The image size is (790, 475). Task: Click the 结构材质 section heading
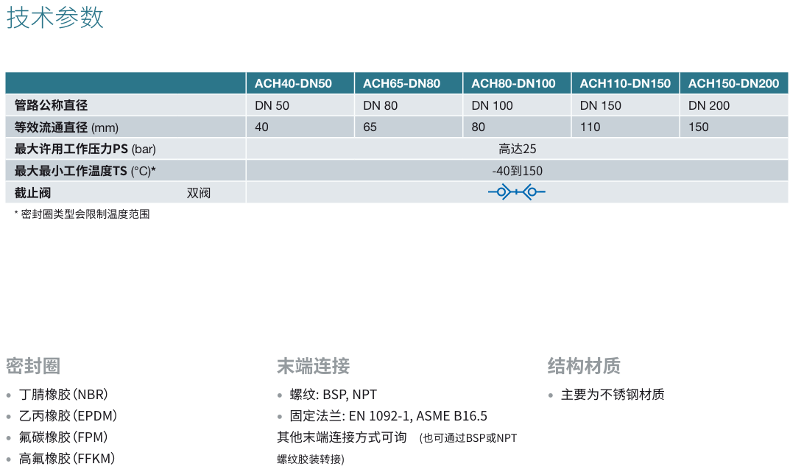pyautogui.click(x=584, y=365)
